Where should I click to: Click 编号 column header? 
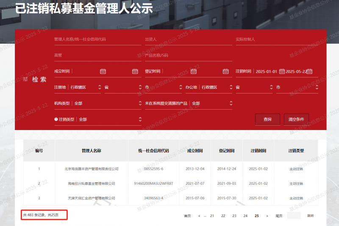(39, 150)
